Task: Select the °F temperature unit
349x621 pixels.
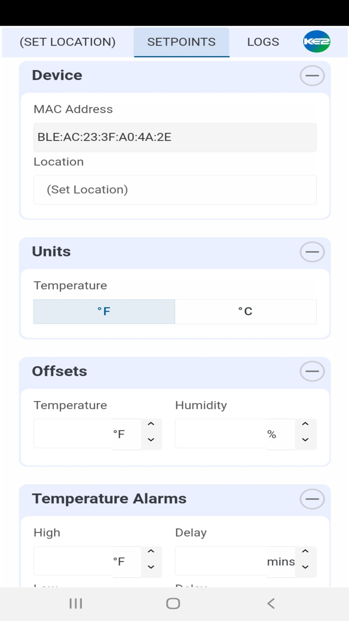Action: [x=104, y=311]
